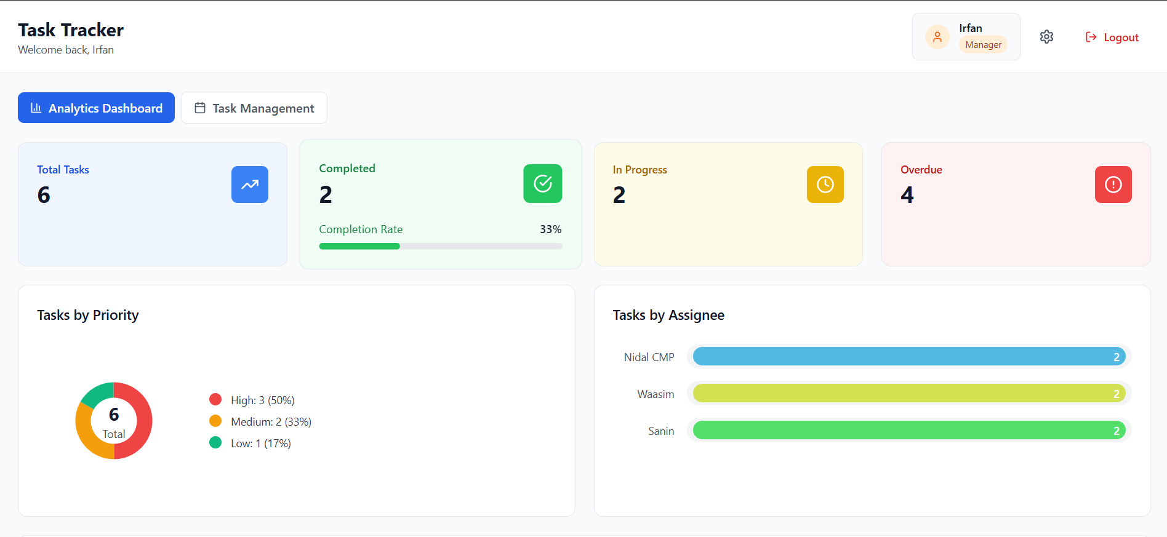Click the calendar icon in Task Management tab
The image size is (1167, 537).
pyautogui.click(x=200, y=108)
